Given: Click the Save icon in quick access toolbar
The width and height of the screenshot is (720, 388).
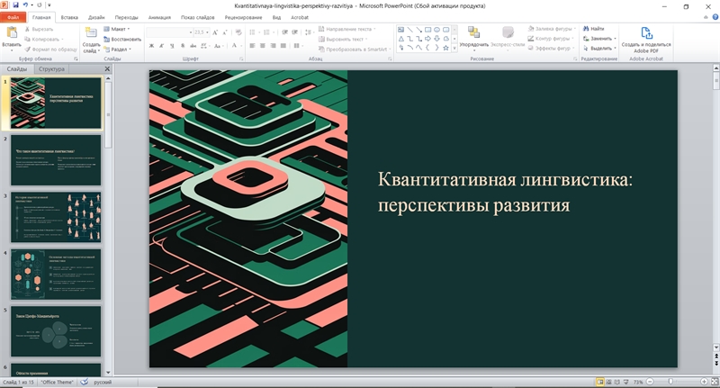Looking at the screenshot, I should click(15, 5).
